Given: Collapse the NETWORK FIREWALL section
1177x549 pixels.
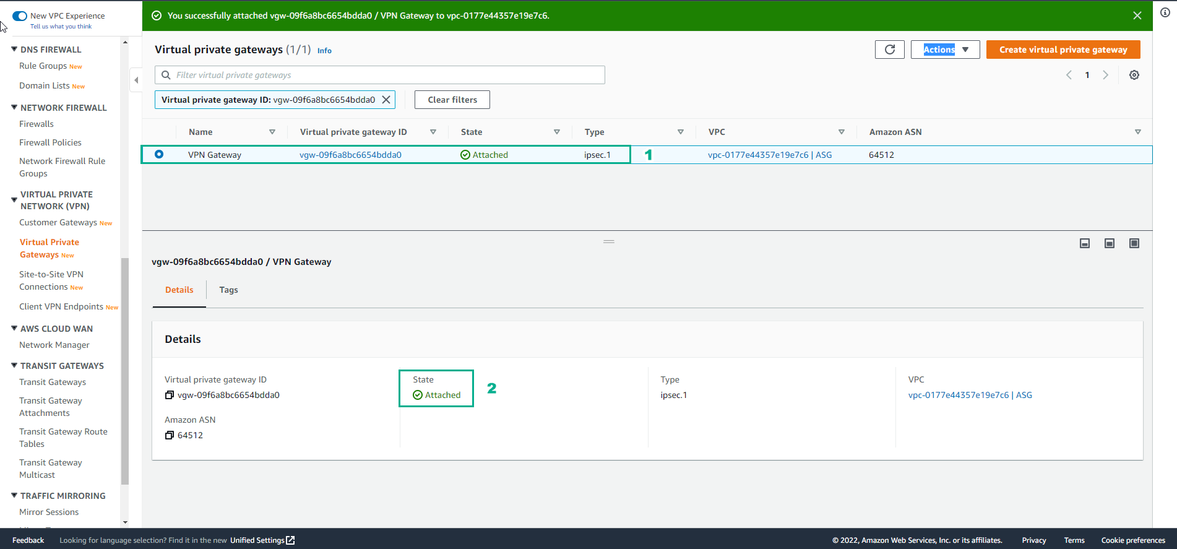Looking at the screenshot, I should coord(14,107).
